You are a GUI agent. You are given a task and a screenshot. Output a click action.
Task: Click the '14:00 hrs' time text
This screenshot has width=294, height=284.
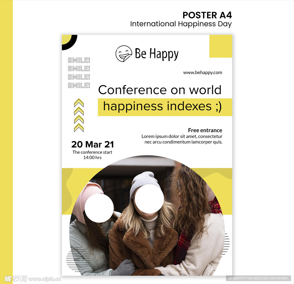pyautogui.click(x=92, y=158)
